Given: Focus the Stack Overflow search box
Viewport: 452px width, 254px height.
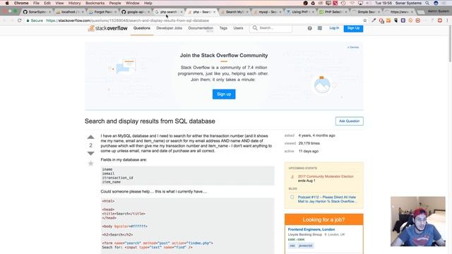Looking at the screenshot, I should point(270,28).
